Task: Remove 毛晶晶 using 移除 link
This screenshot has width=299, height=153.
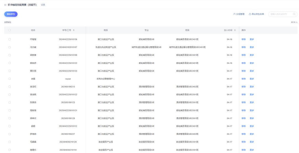Action: [x=244, y=142]
